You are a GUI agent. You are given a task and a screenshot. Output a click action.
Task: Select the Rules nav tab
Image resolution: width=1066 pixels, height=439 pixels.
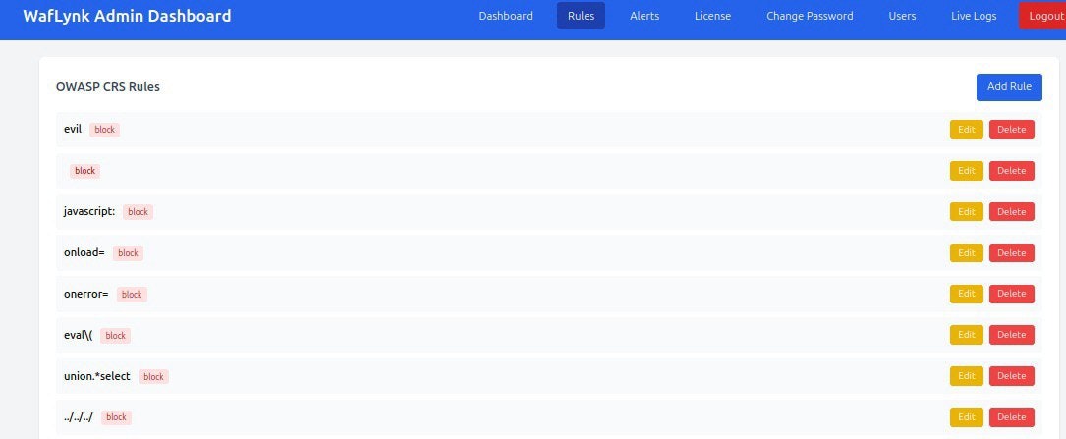(x=581, y=16)
